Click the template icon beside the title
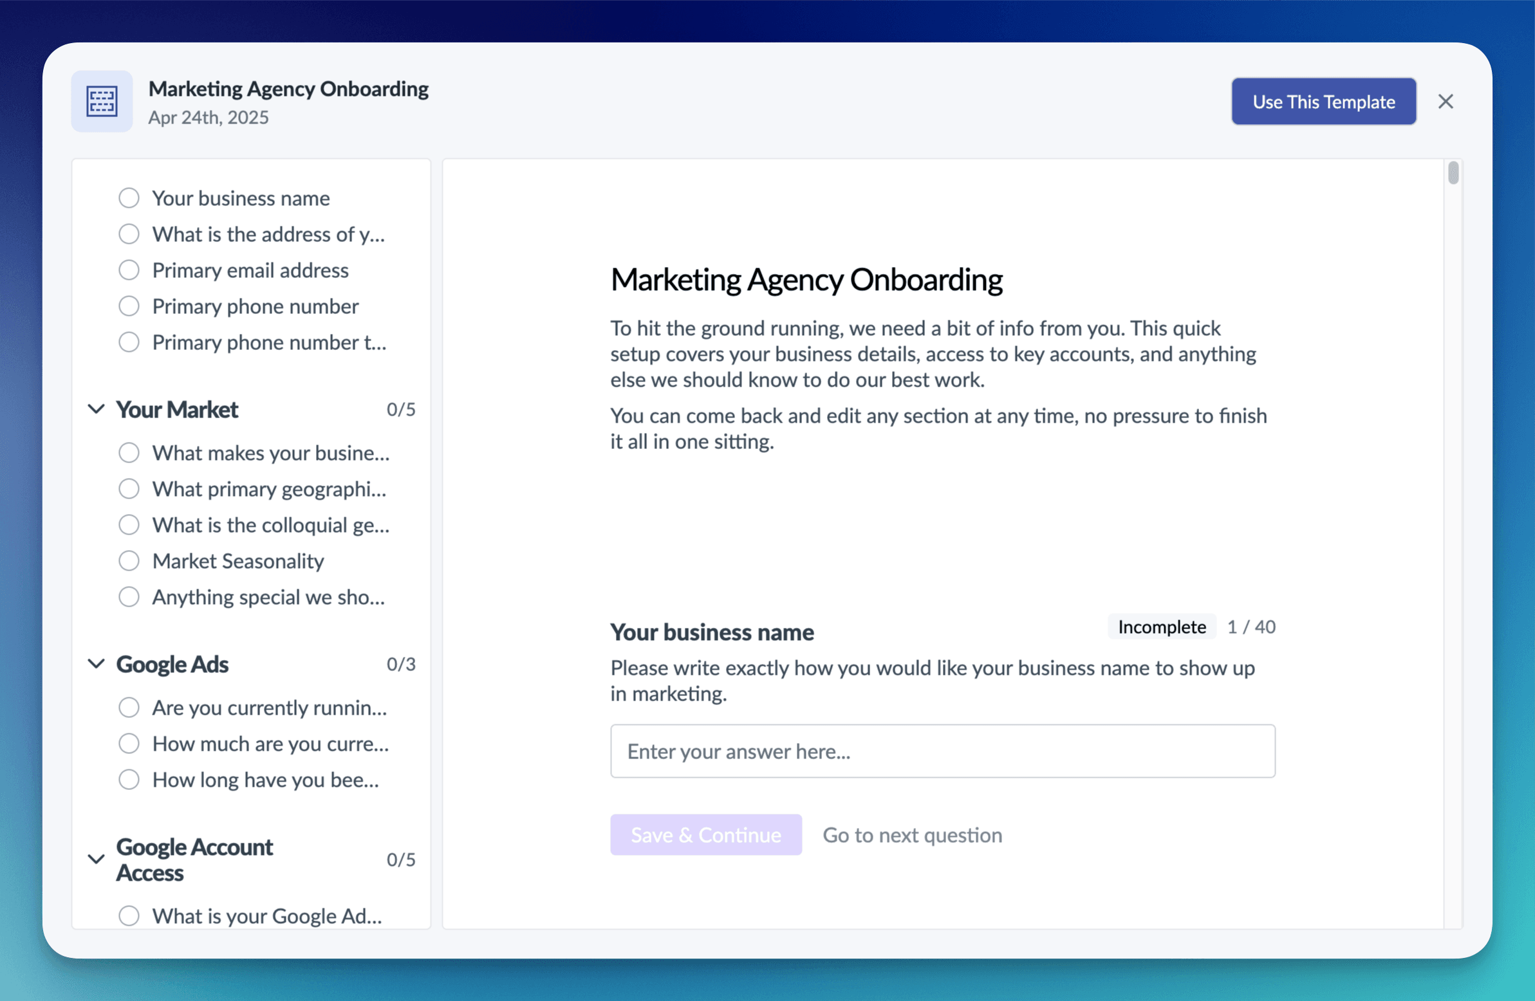 pyautogui.click(x=101, y=101)
